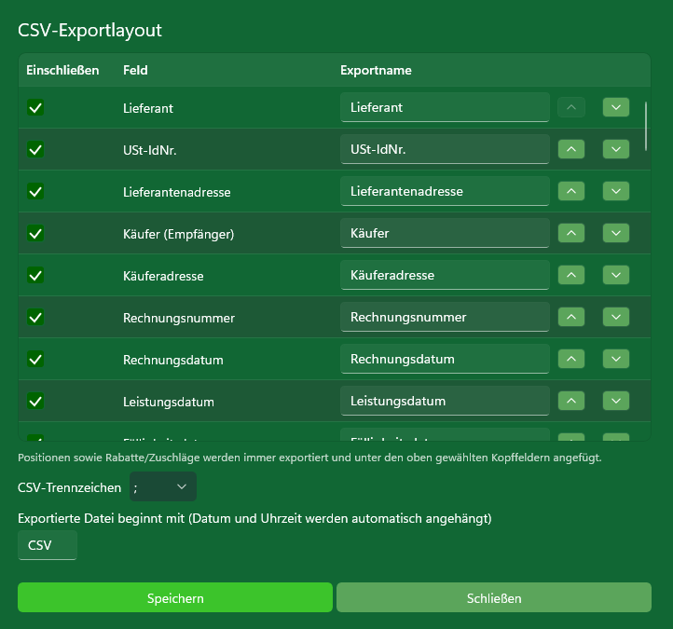Viewport: 673px width, 629px height.
Task: Edit the USt-IdNr. export name field
Action: (445, 149)
